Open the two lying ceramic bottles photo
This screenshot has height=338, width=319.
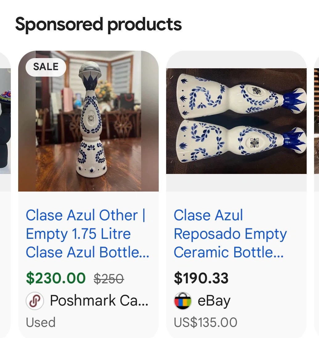[x=236, y=121]
